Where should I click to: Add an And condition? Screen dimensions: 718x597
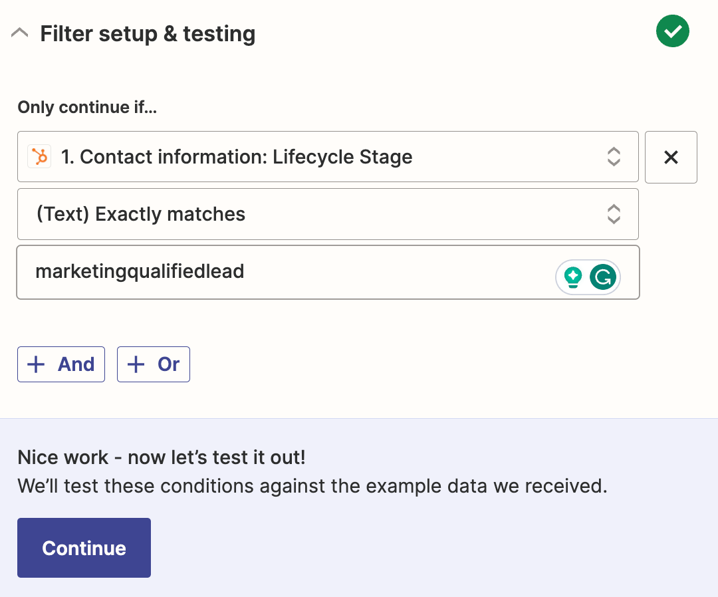click(x=61, y=364)
